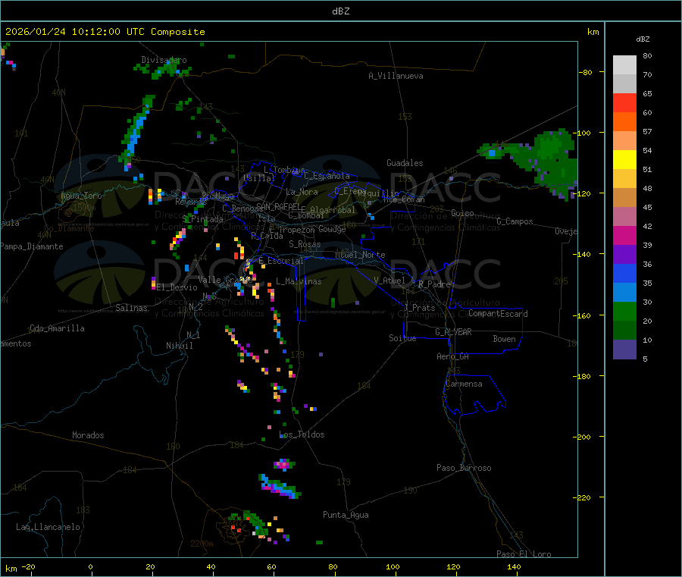Click the Lag.Llancanelo map label

click(48, 527)
